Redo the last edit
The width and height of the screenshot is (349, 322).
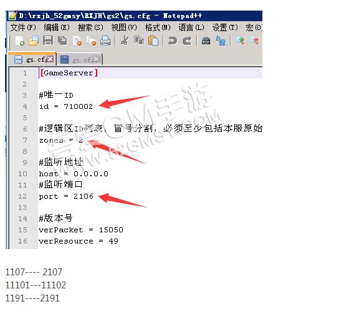[187, 41]
